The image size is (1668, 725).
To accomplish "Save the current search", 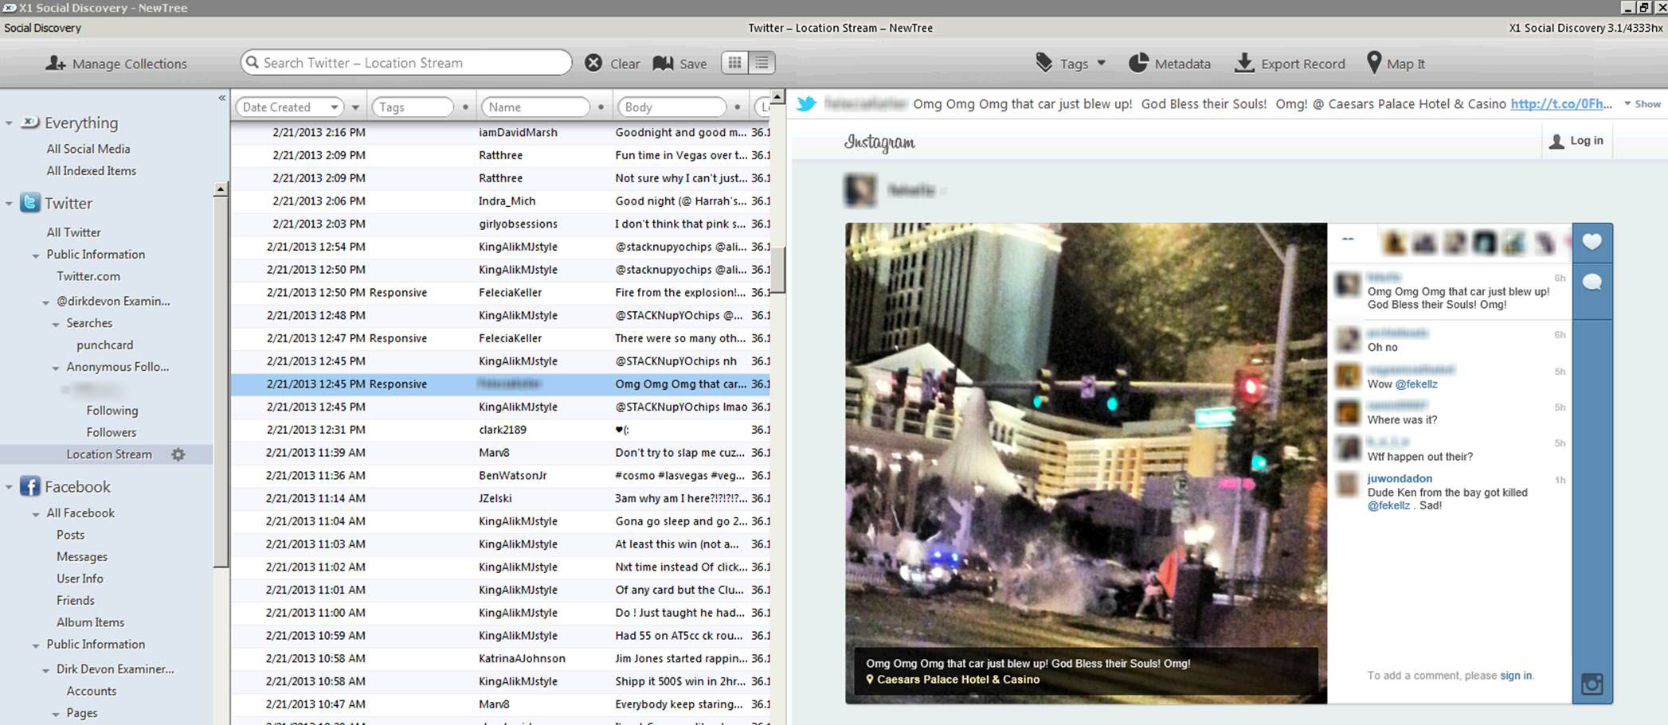I will coord(679,64).
